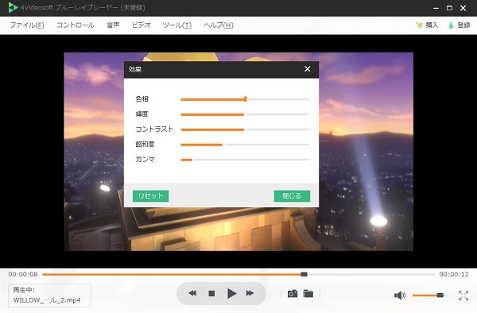
Task: Click the total duration 00:00:12
Action: point(454,274)
